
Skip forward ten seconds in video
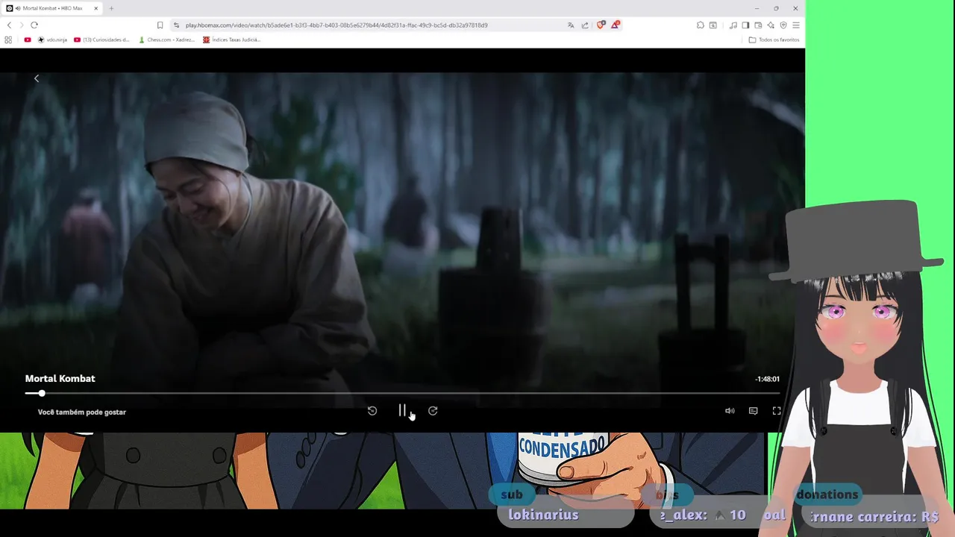tap(433, 411)
